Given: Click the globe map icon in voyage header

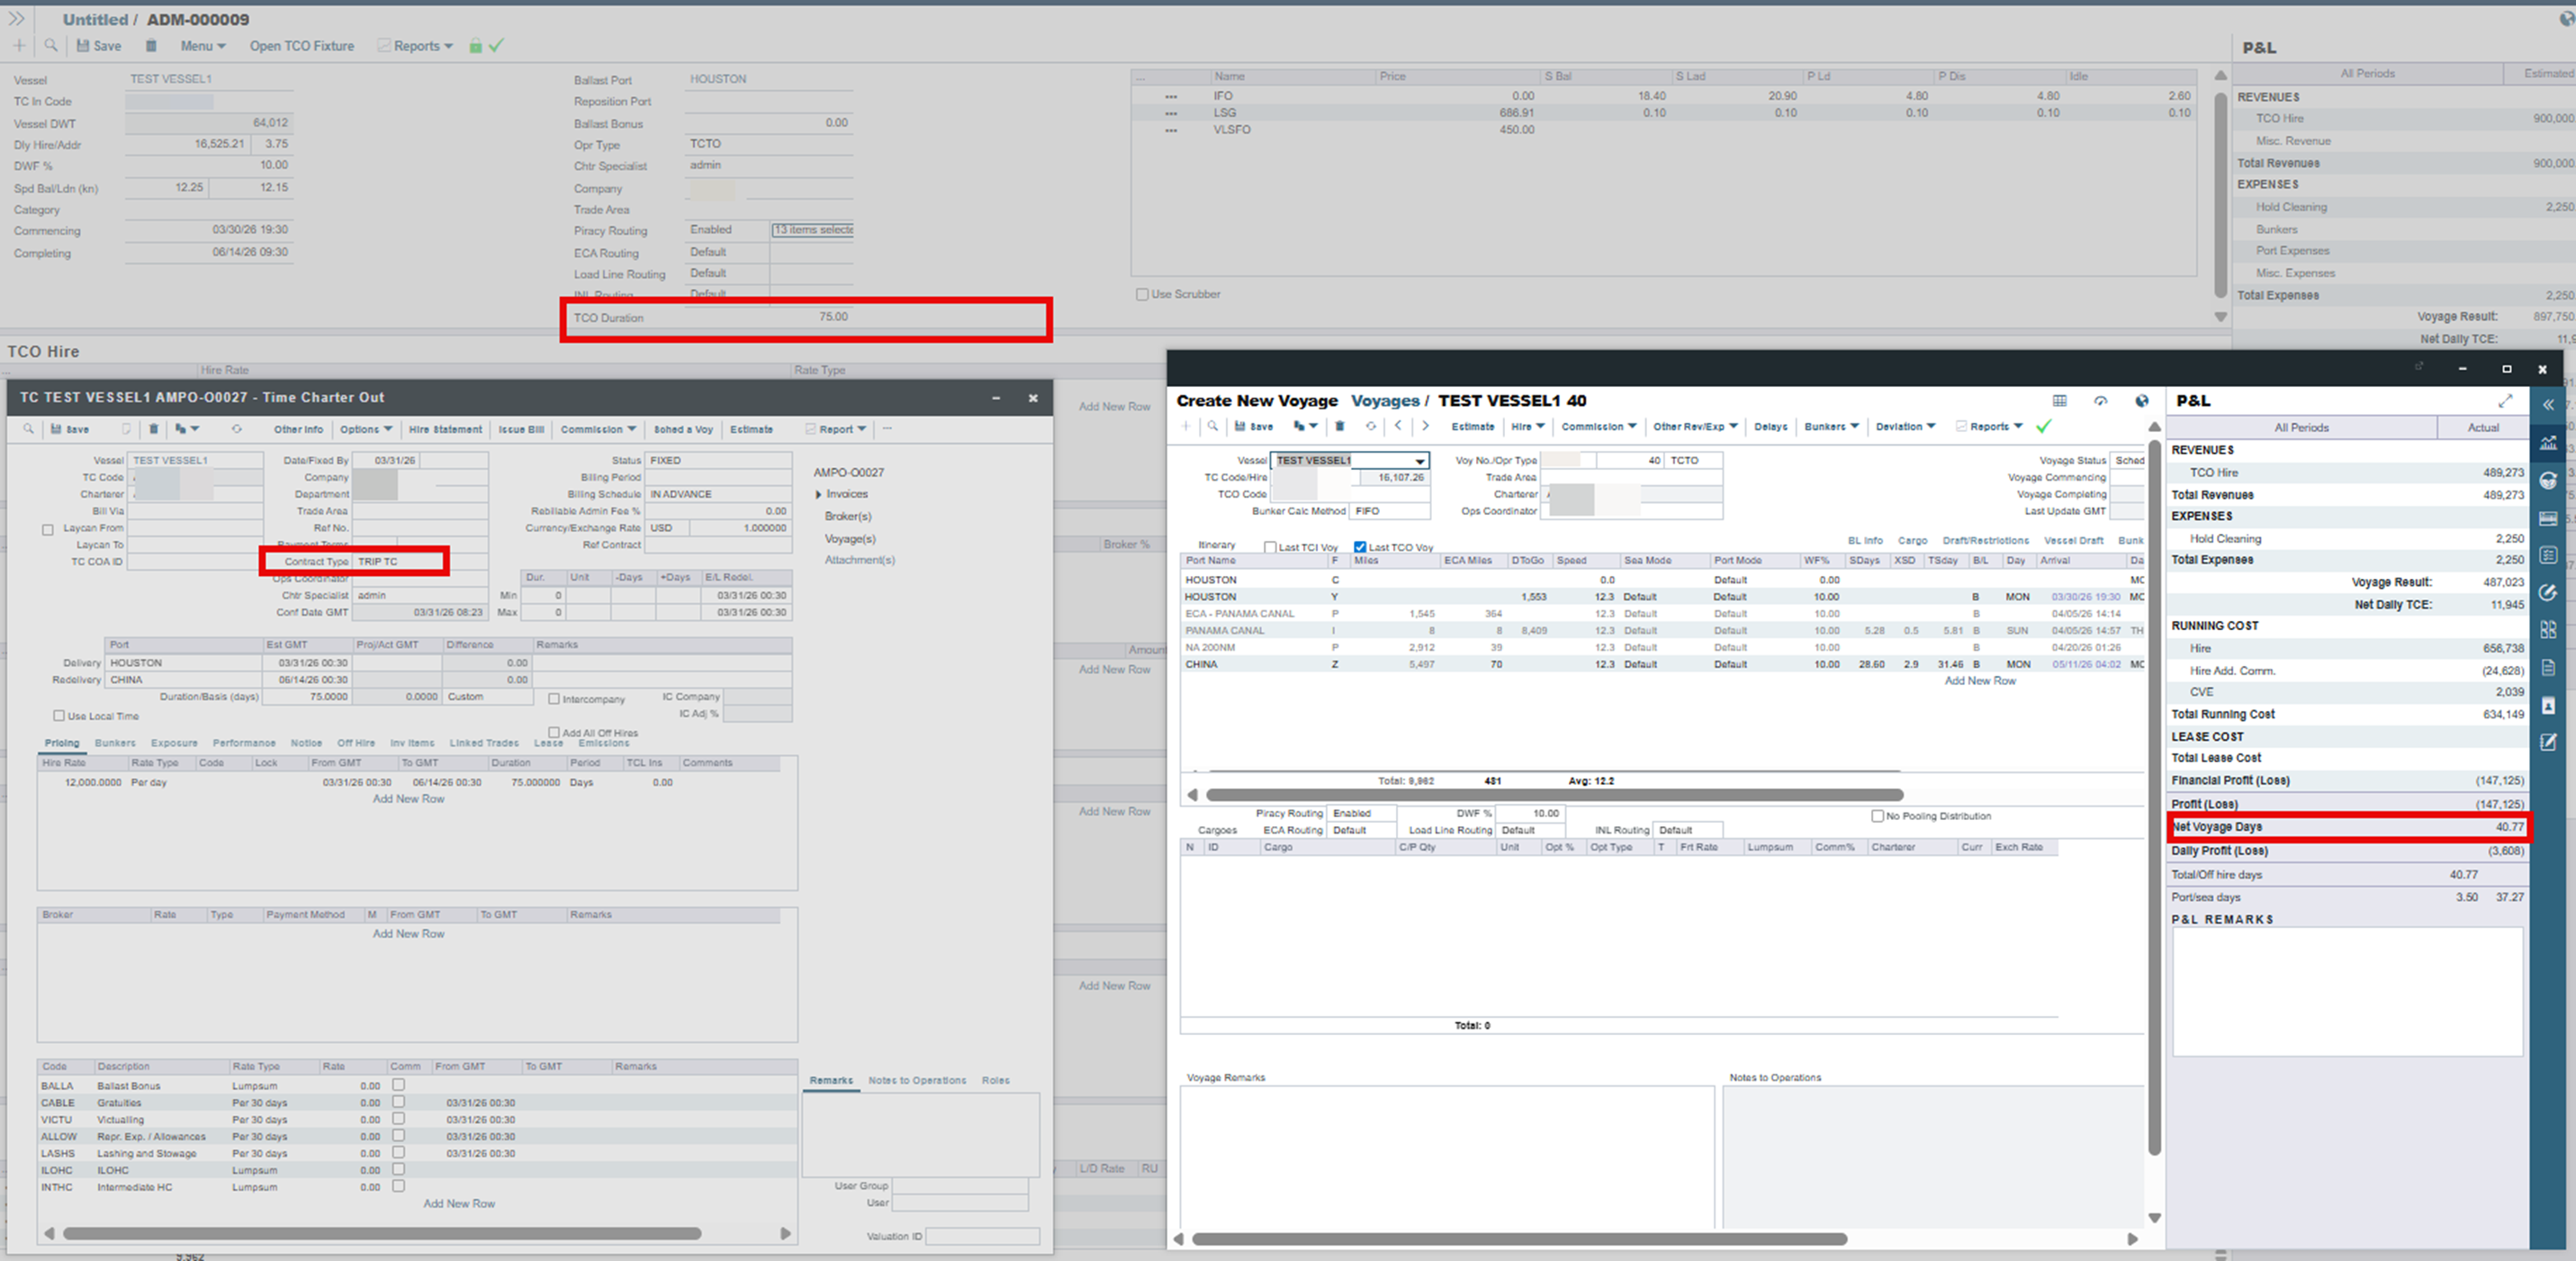Looking at the screenshot, I should [2141, 401].
